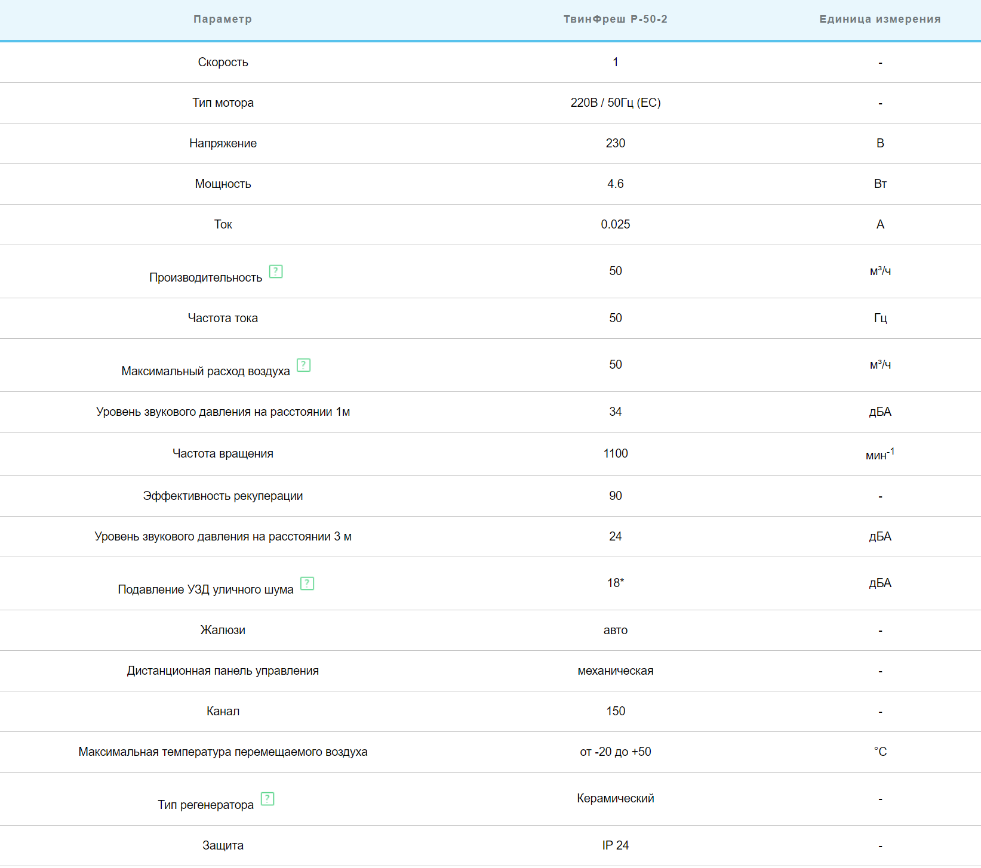The width and height of the screenshot is (981, 868).
Task: Select the Жалюзи row label
Action: (x=223, y=630)
